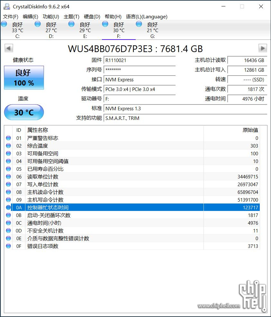Click the 标准 field showing NVM Express 1.3

click(x=185, y=109)
